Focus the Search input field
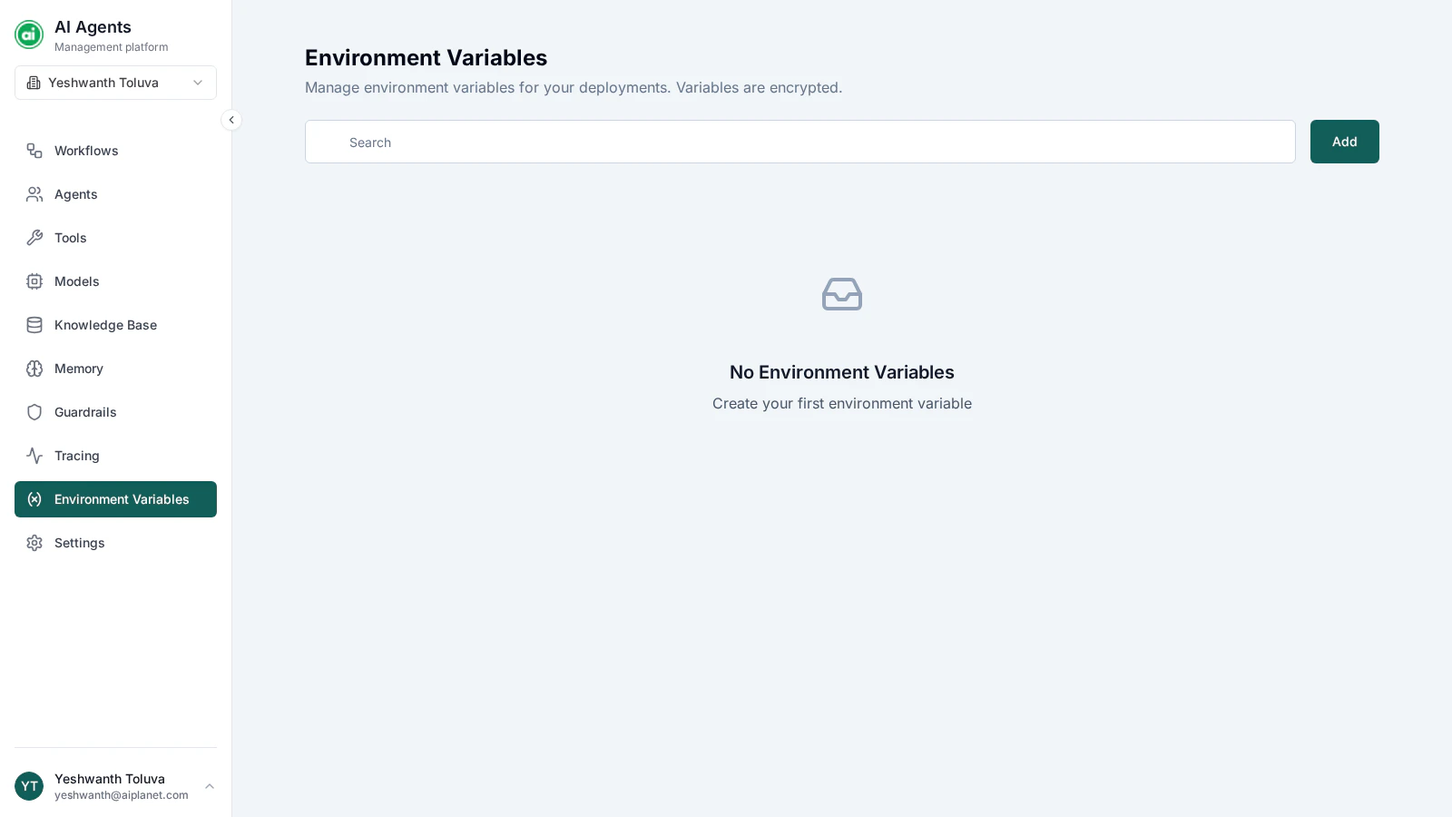 coord(800,142)
